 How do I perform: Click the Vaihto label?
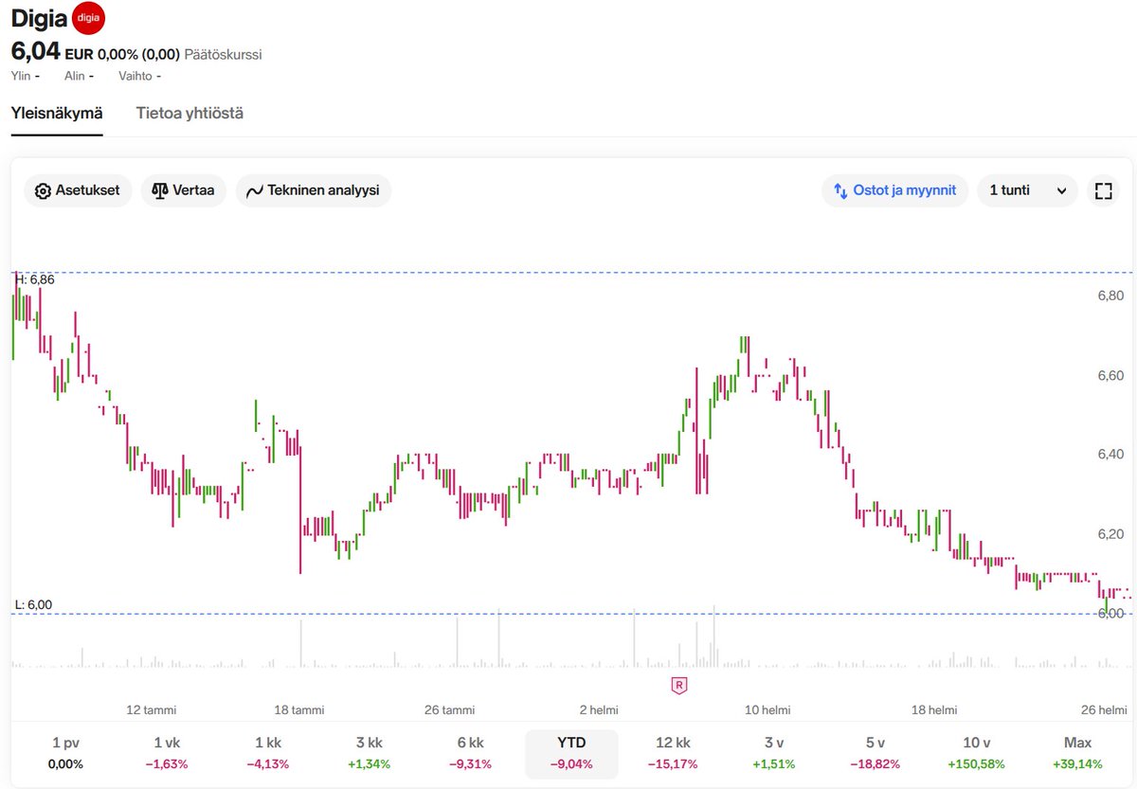pyautogui.click(x=135, y=76)
